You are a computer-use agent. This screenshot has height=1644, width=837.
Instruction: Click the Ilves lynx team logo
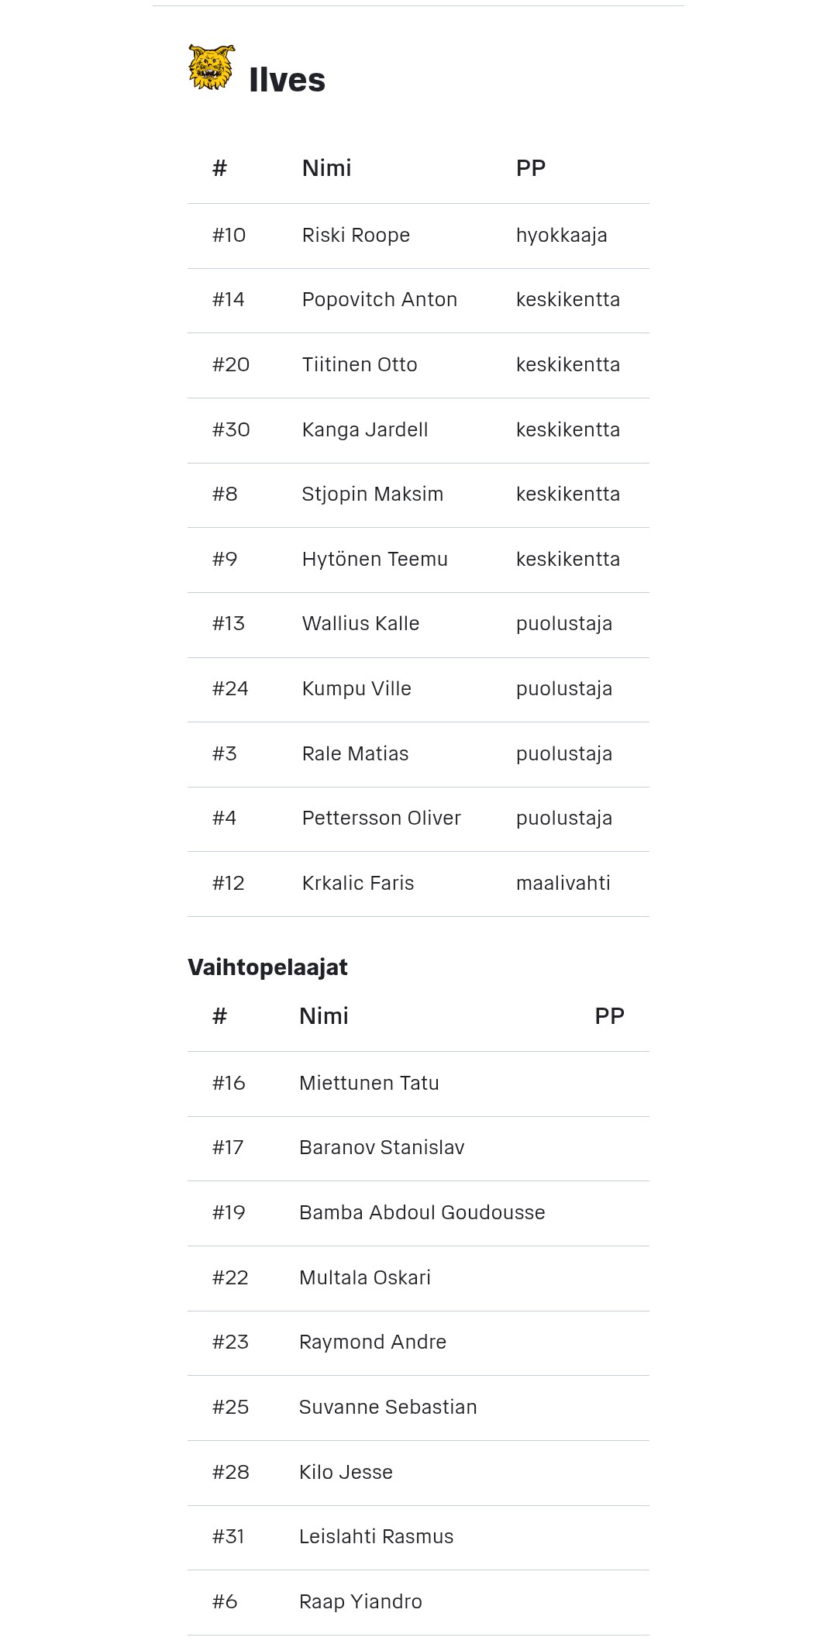(x=210, y=67)
